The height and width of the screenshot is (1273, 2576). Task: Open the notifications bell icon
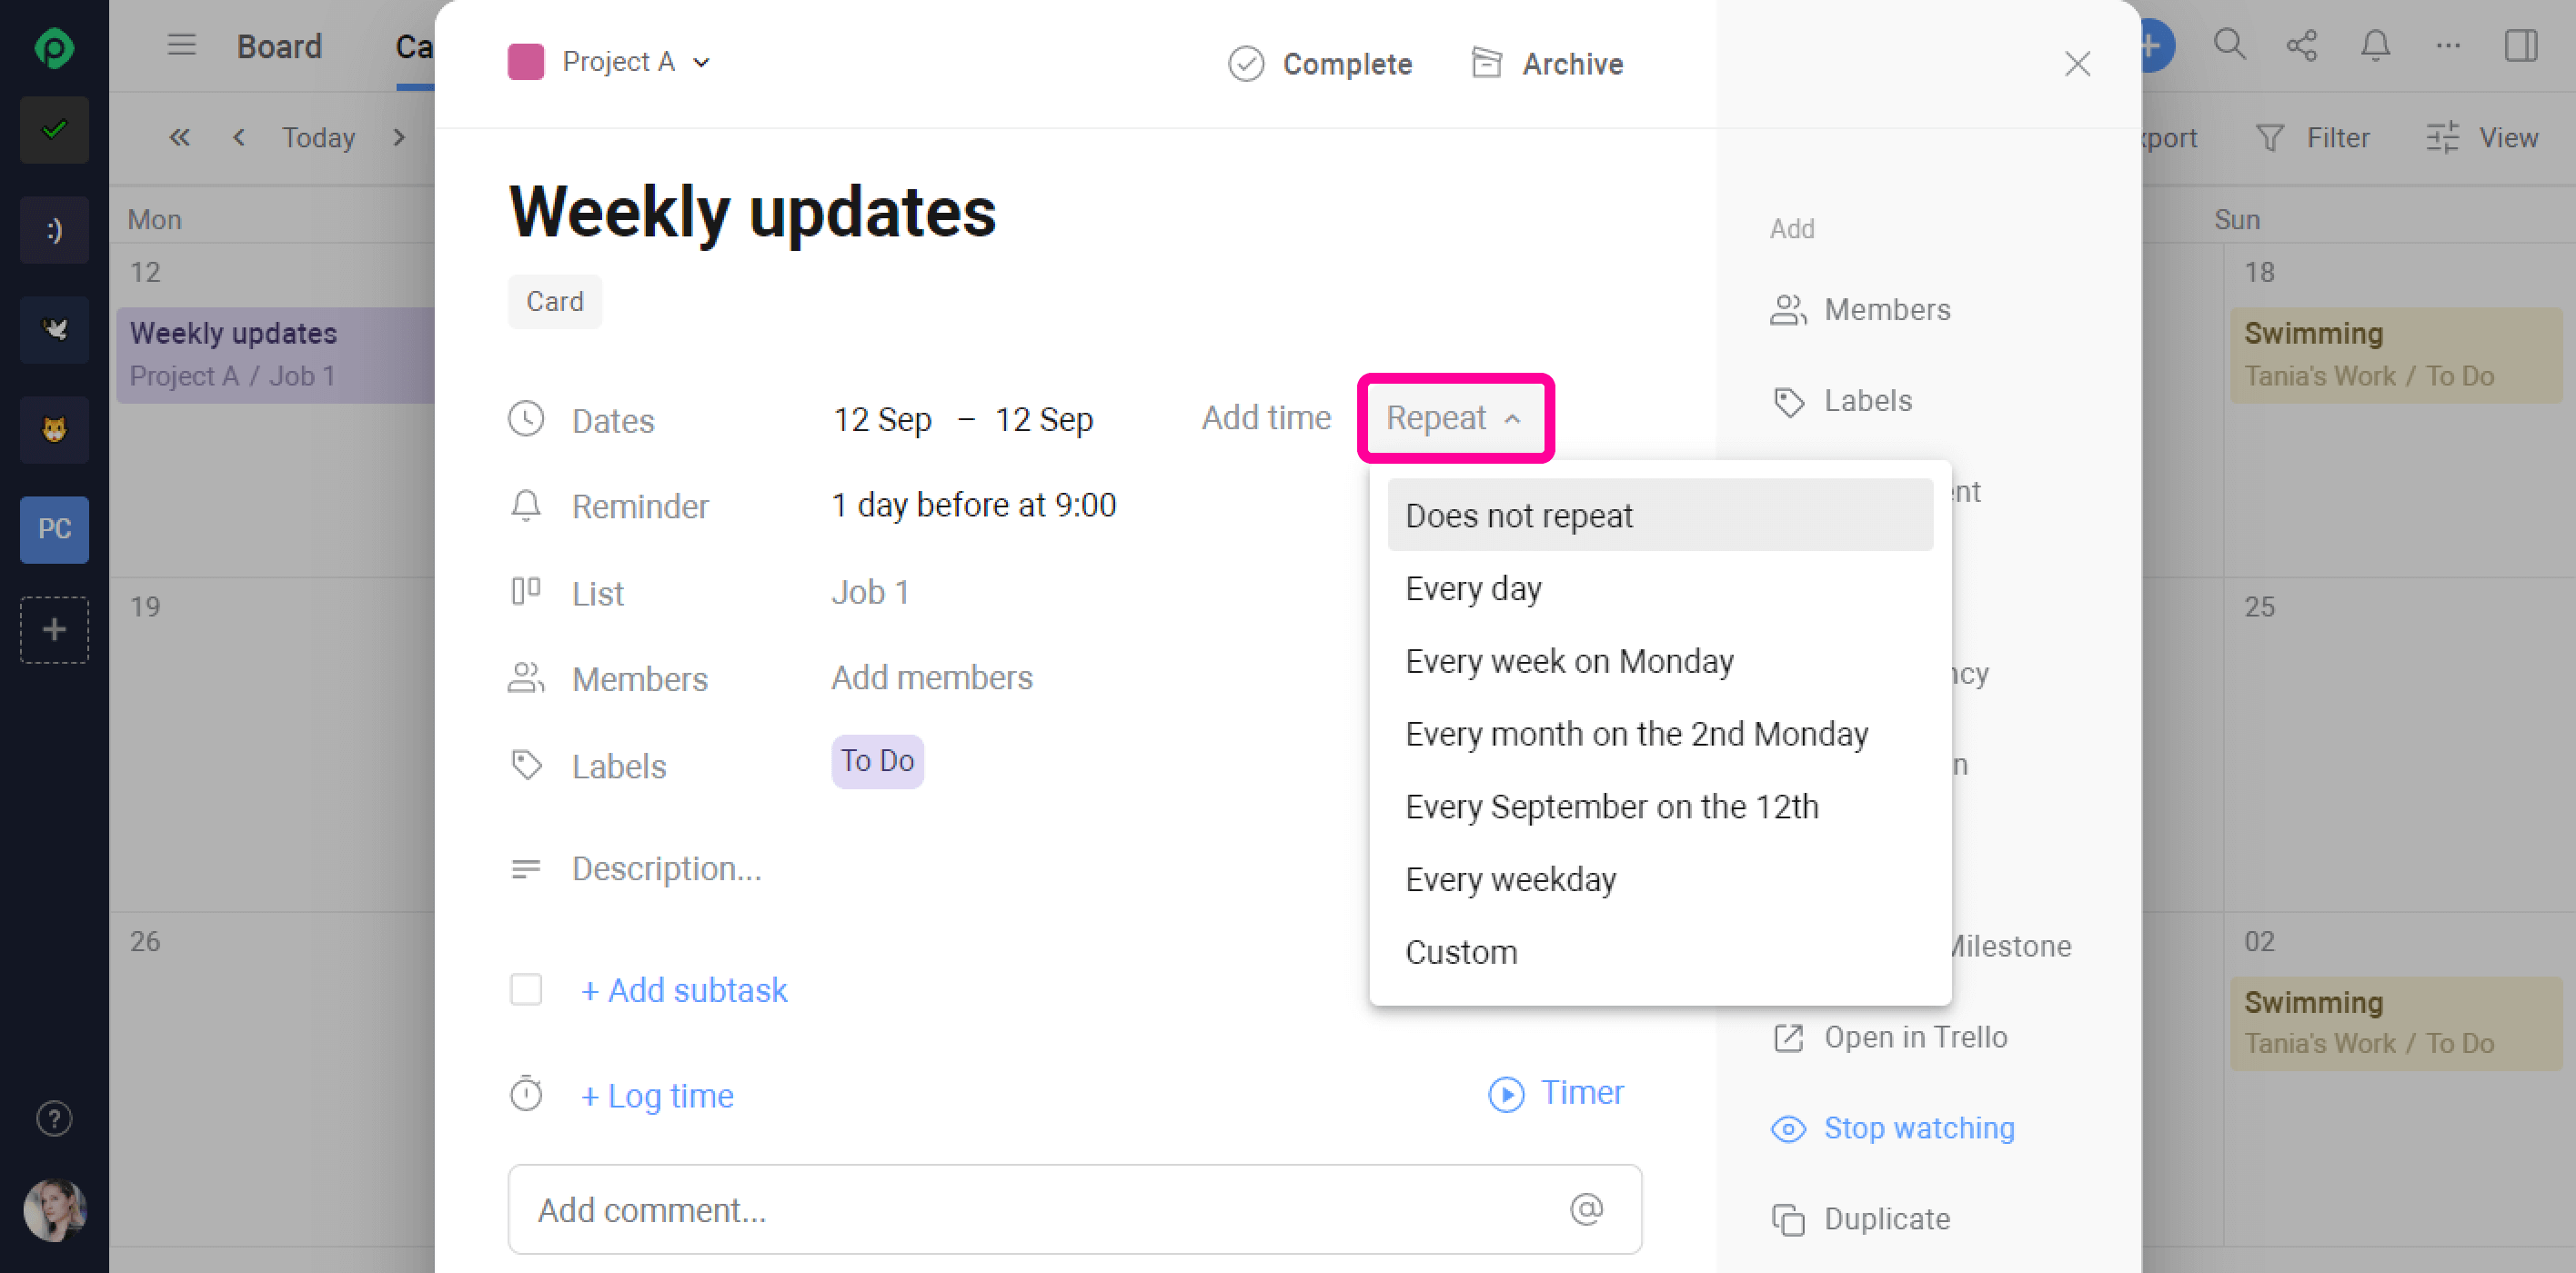coord(2375,45)
